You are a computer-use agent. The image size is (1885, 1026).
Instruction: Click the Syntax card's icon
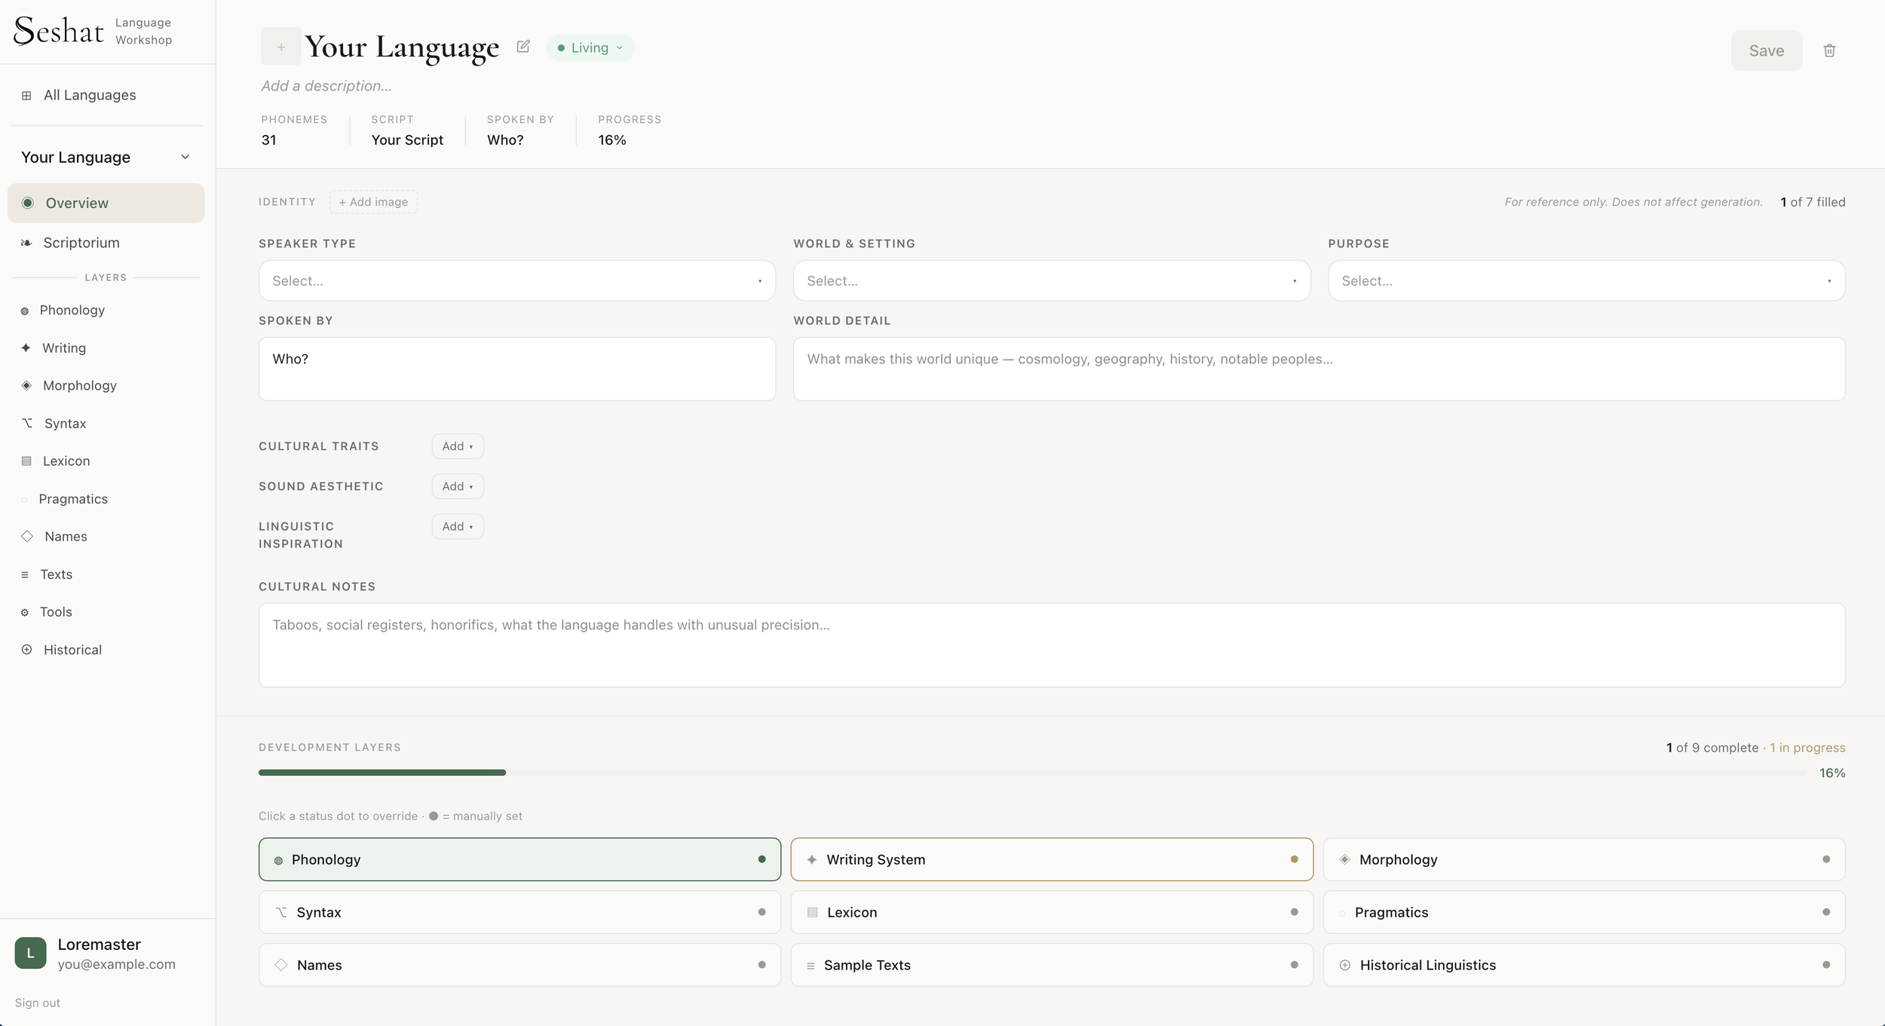coord(281,912)
